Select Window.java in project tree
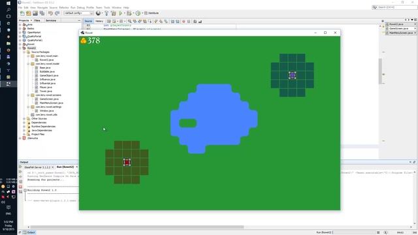Screen dimensions: 418x235 coord(46,111)
